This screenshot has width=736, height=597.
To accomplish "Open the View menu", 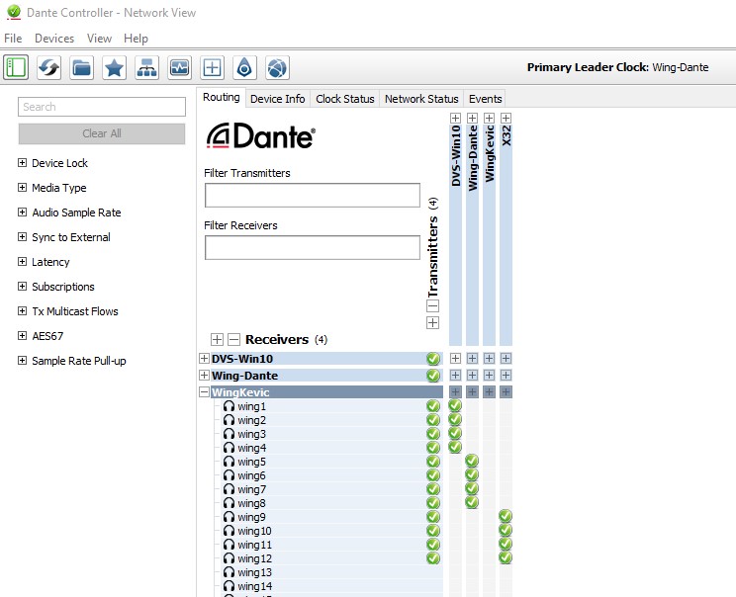I will 100,39.
